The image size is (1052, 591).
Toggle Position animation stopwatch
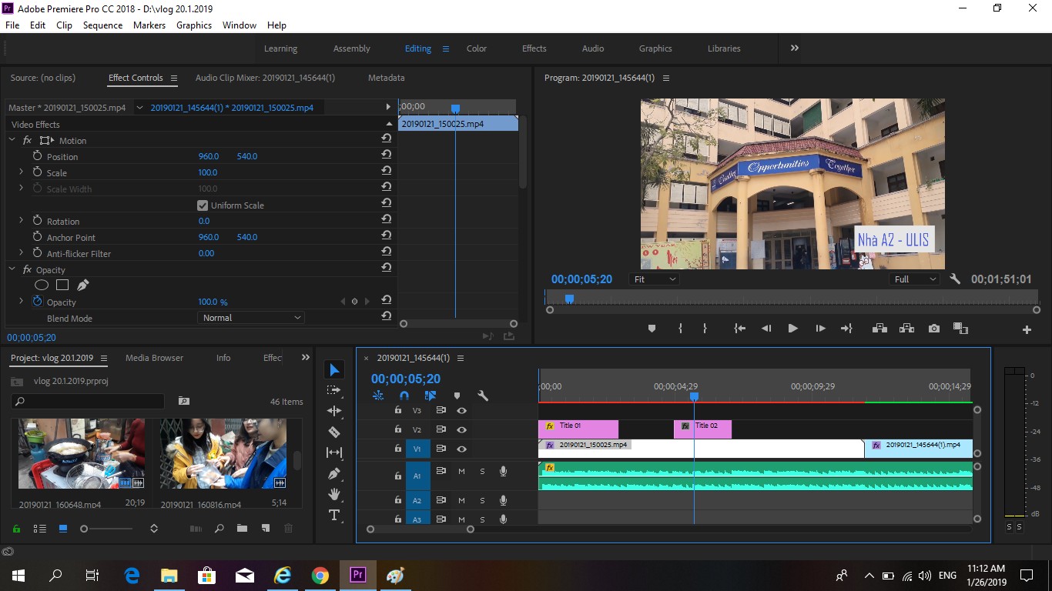[37, 156]
